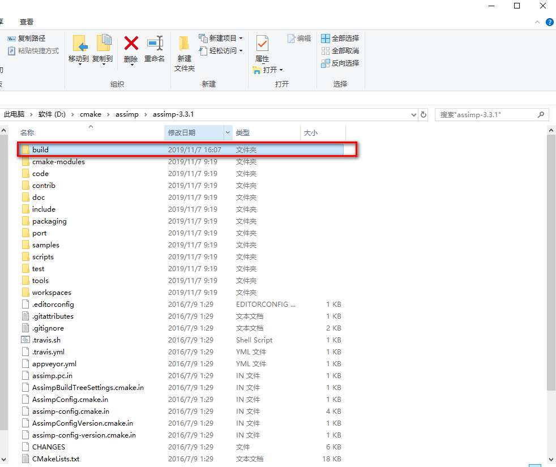Click the assimp breadcrumb in address bar
Screen dimensions: 556x467
[x=127, y=114]
